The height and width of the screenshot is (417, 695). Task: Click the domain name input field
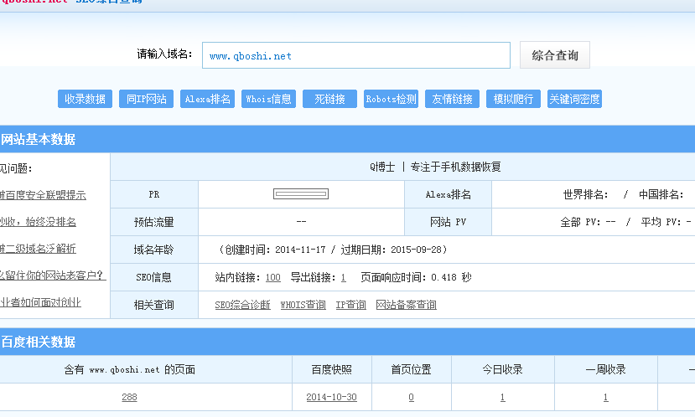[355, 55]
